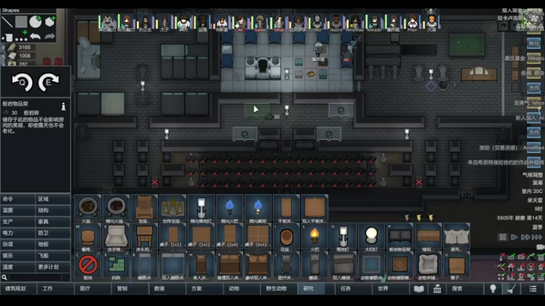
Task: Toggle the roof overlay house icon
Action: coord(511,267)
